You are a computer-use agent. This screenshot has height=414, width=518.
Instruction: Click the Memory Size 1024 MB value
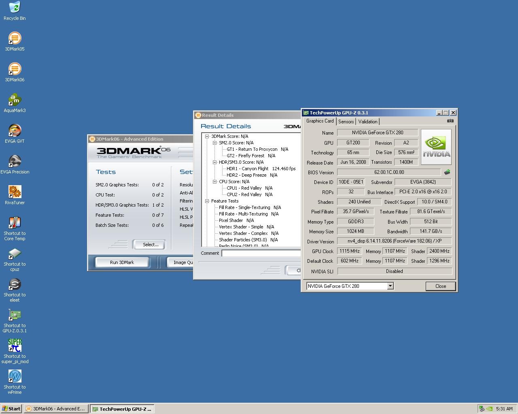(355, 231)
